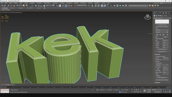The width and height of the screenshot is (172, 97).
Task: Switch to the Modify command panel
Action: [157, 13]
